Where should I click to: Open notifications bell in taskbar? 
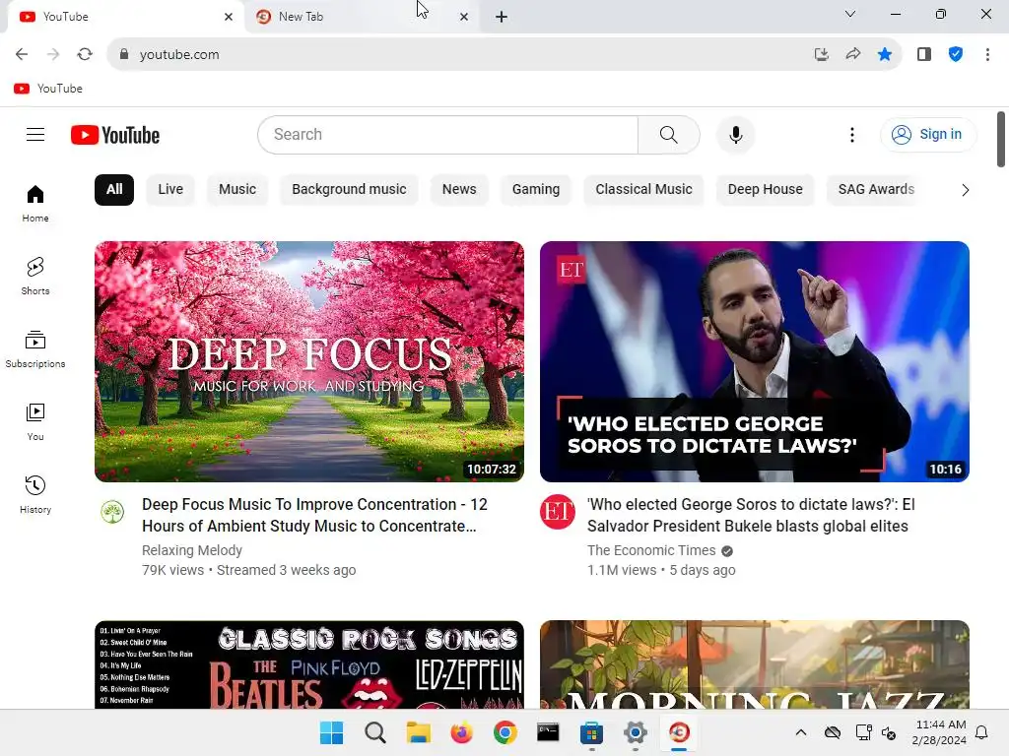point(981,732)
